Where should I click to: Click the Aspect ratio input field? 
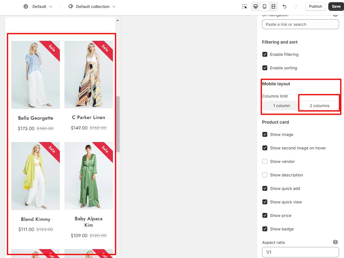tap(300, 252)
